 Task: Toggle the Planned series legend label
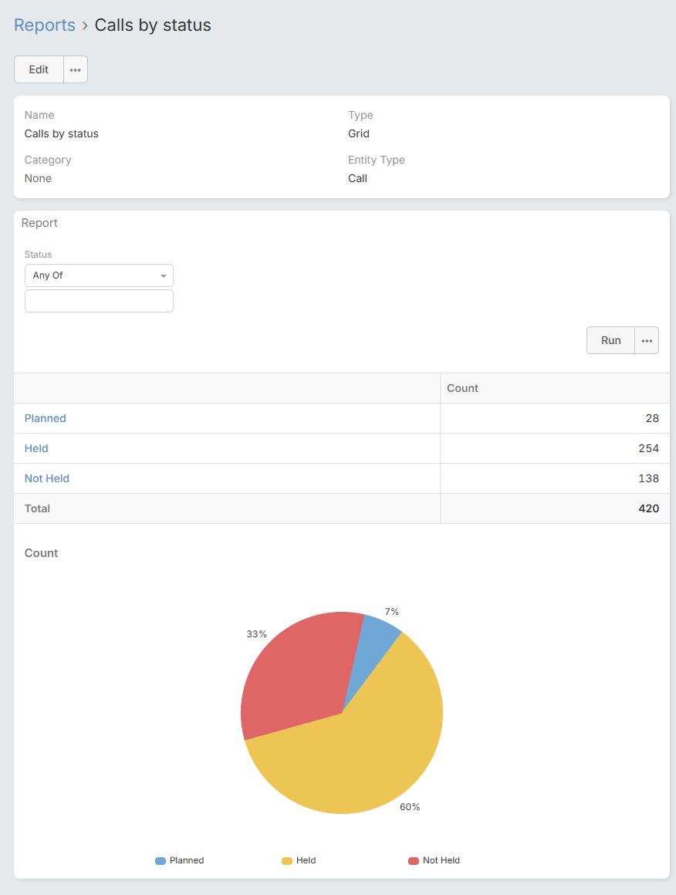pyautogui.click(x=187, y=860)
